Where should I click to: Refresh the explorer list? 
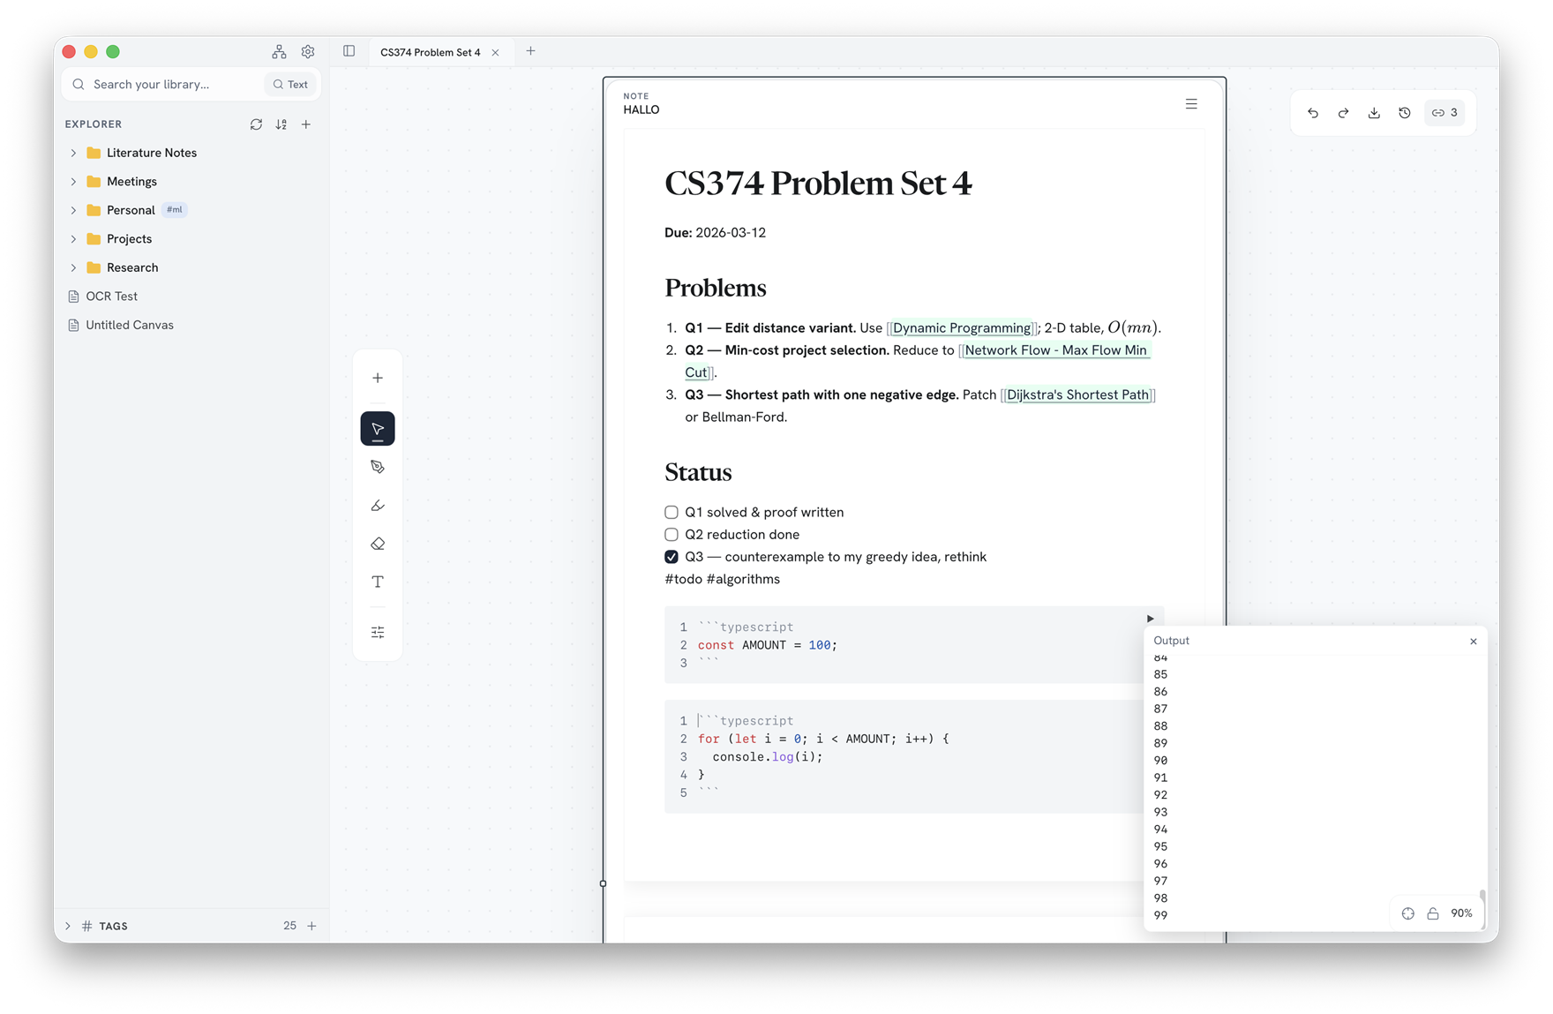[256, 124]
